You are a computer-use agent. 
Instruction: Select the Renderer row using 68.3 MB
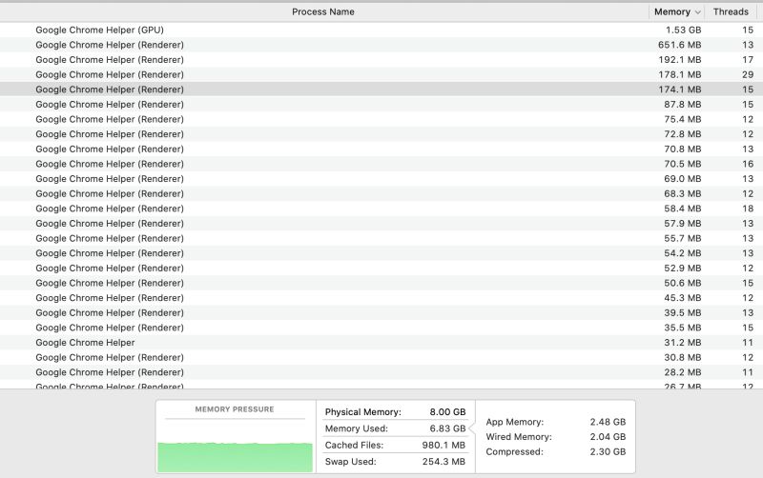[x=381, y=194]
